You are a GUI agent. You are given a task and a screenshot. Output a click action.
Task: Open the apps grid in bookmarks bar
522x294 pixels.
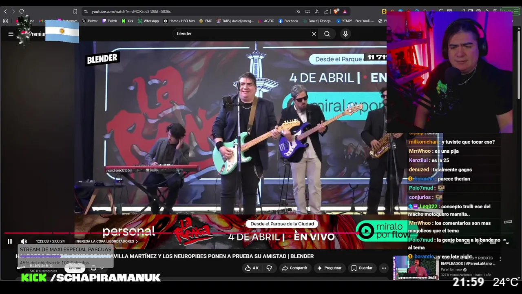tap(5, 21)
